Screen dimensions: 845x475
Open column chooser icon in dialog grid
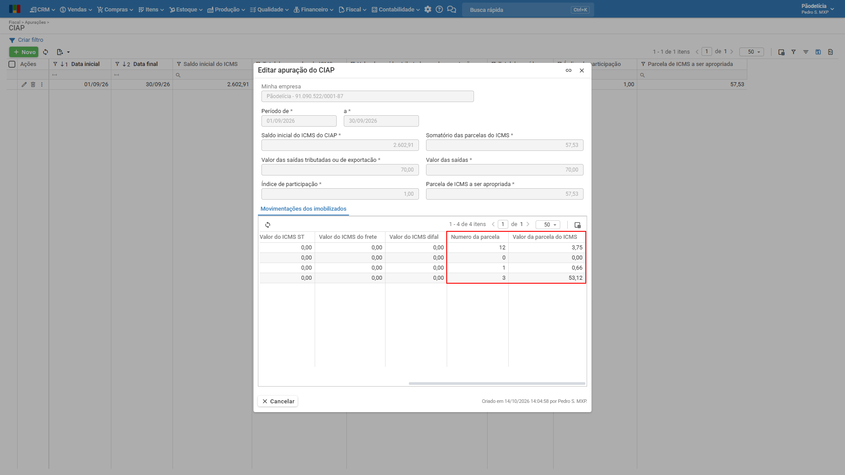578,225
